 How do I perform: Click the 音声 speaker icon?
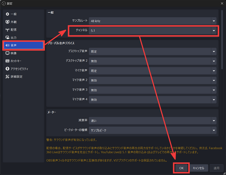8,46
